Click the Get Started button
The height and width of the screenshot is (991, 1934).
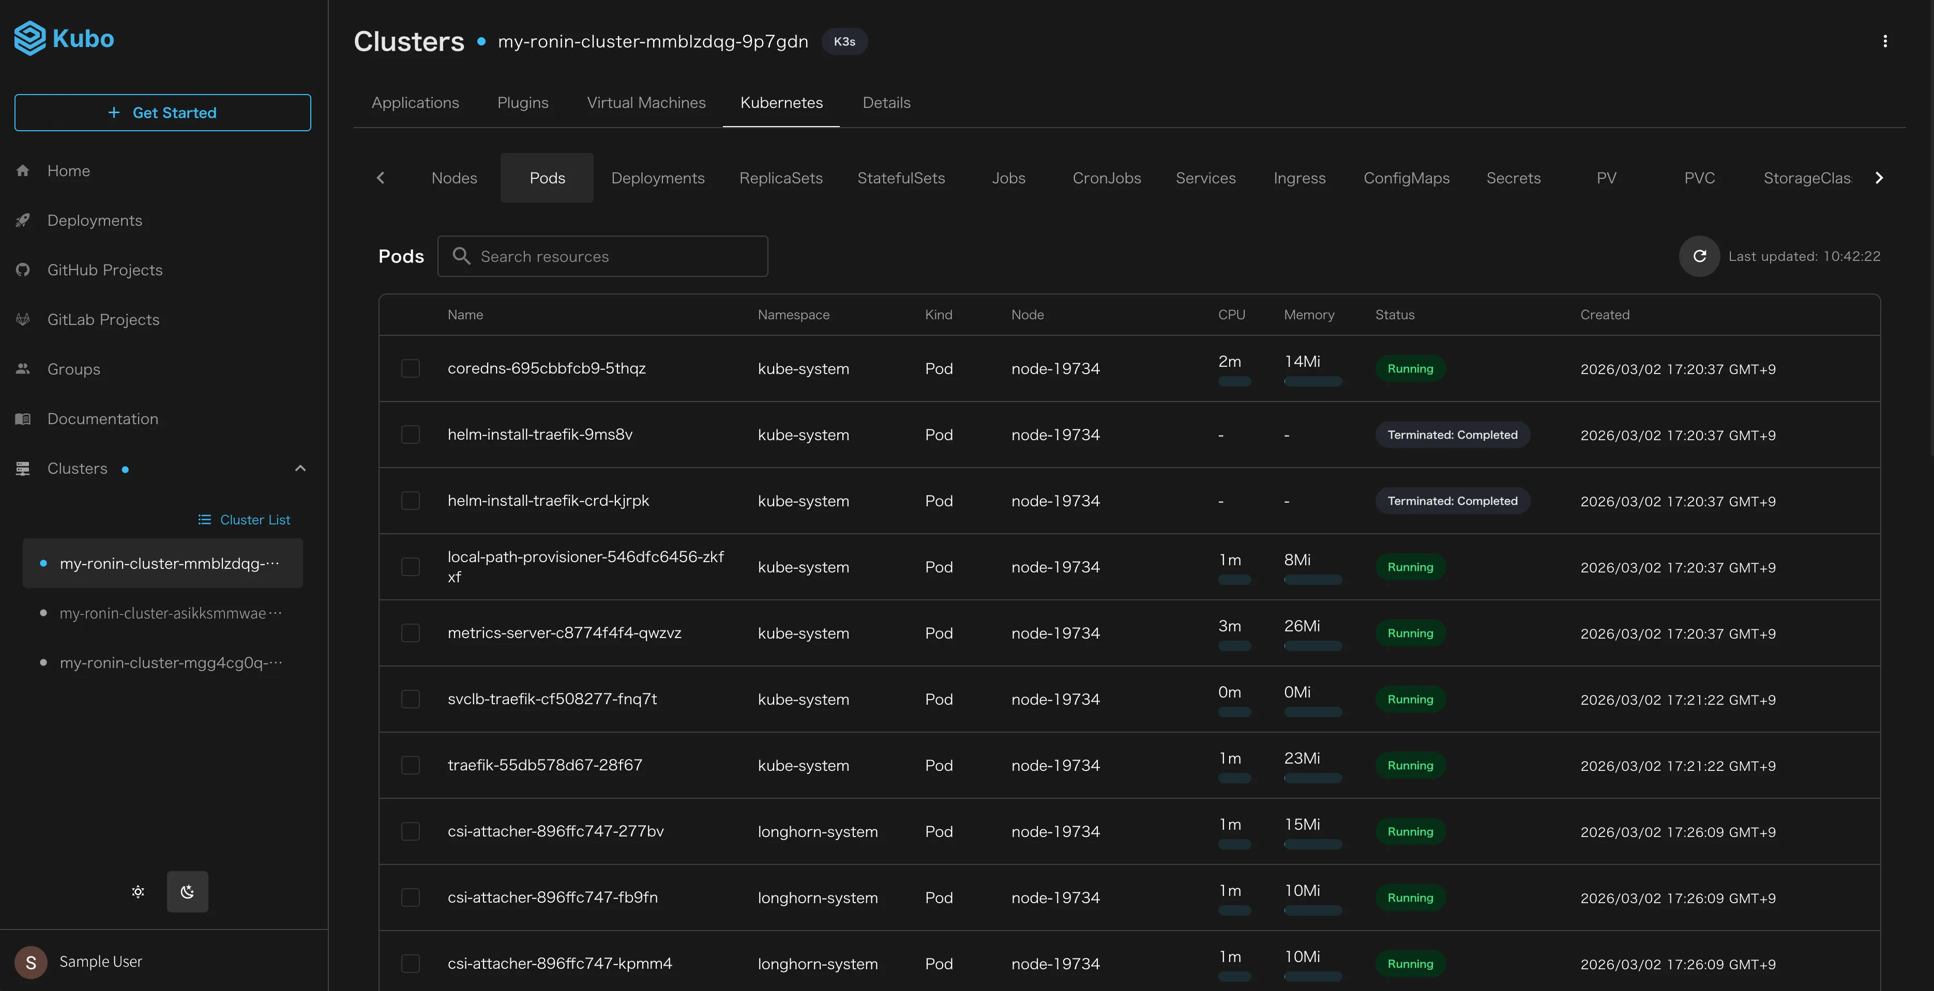click(163, 113)
